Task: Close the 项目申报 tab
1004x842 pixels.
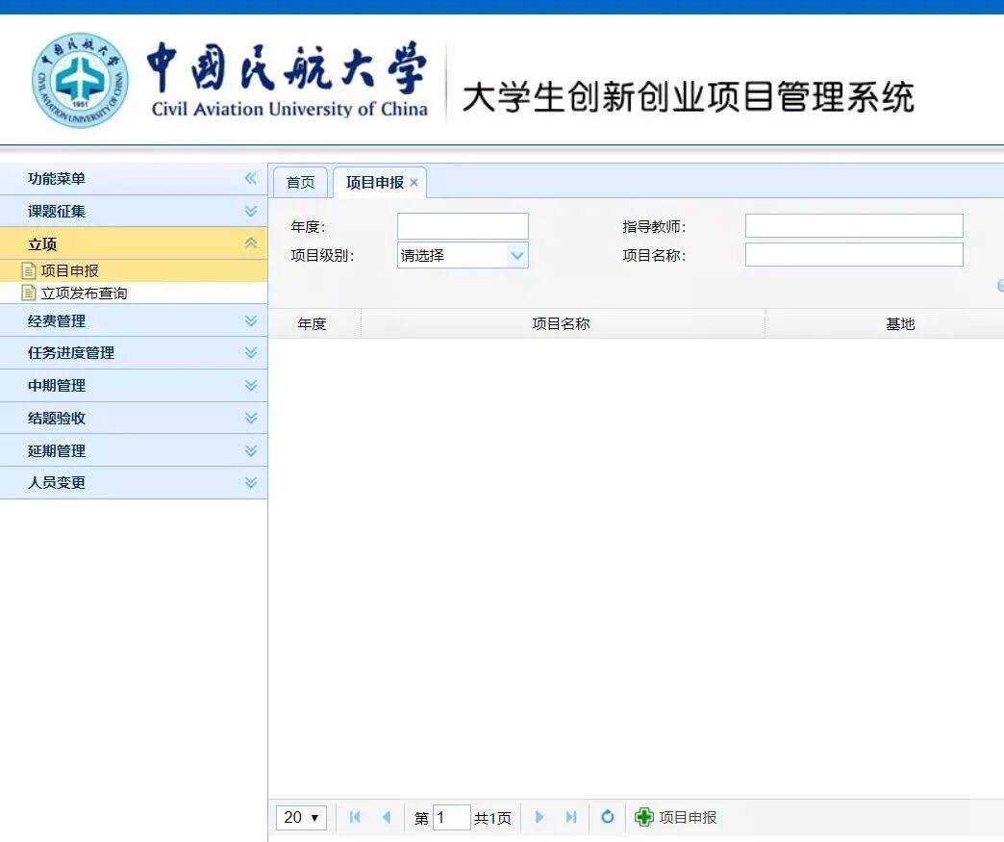Action: (414, 181)
